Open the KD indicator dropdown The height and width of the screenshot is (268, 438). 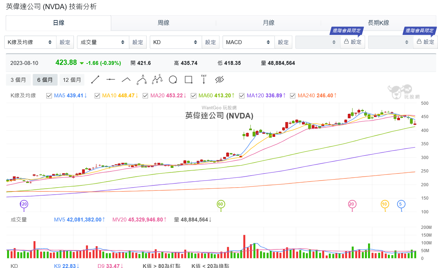(176, 42)
